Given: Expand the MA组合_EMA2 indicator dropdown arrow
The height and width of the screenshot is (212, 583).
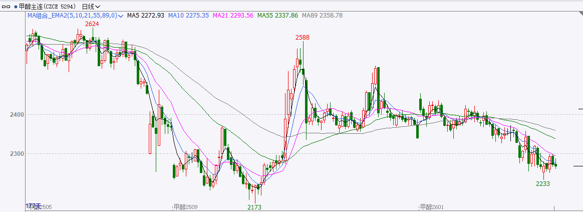Looking at the screenshot, I should (x=121, y=16).
